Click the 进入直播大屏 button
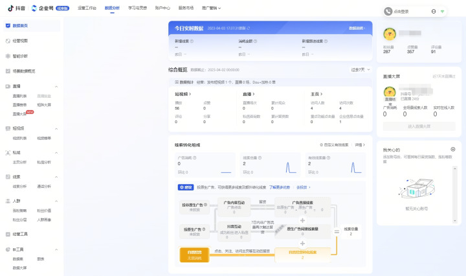Viewport: 466px width, 276px height. 418,126
